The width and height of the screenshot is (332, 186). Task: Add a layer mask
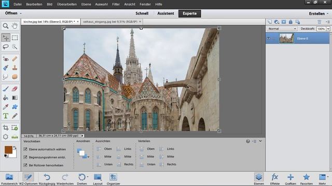[284, 22]
